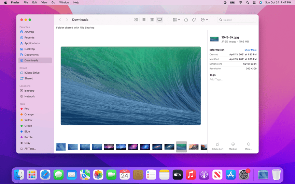
Task: Click the large wave image preview
Action: click(x=130, y=86)
